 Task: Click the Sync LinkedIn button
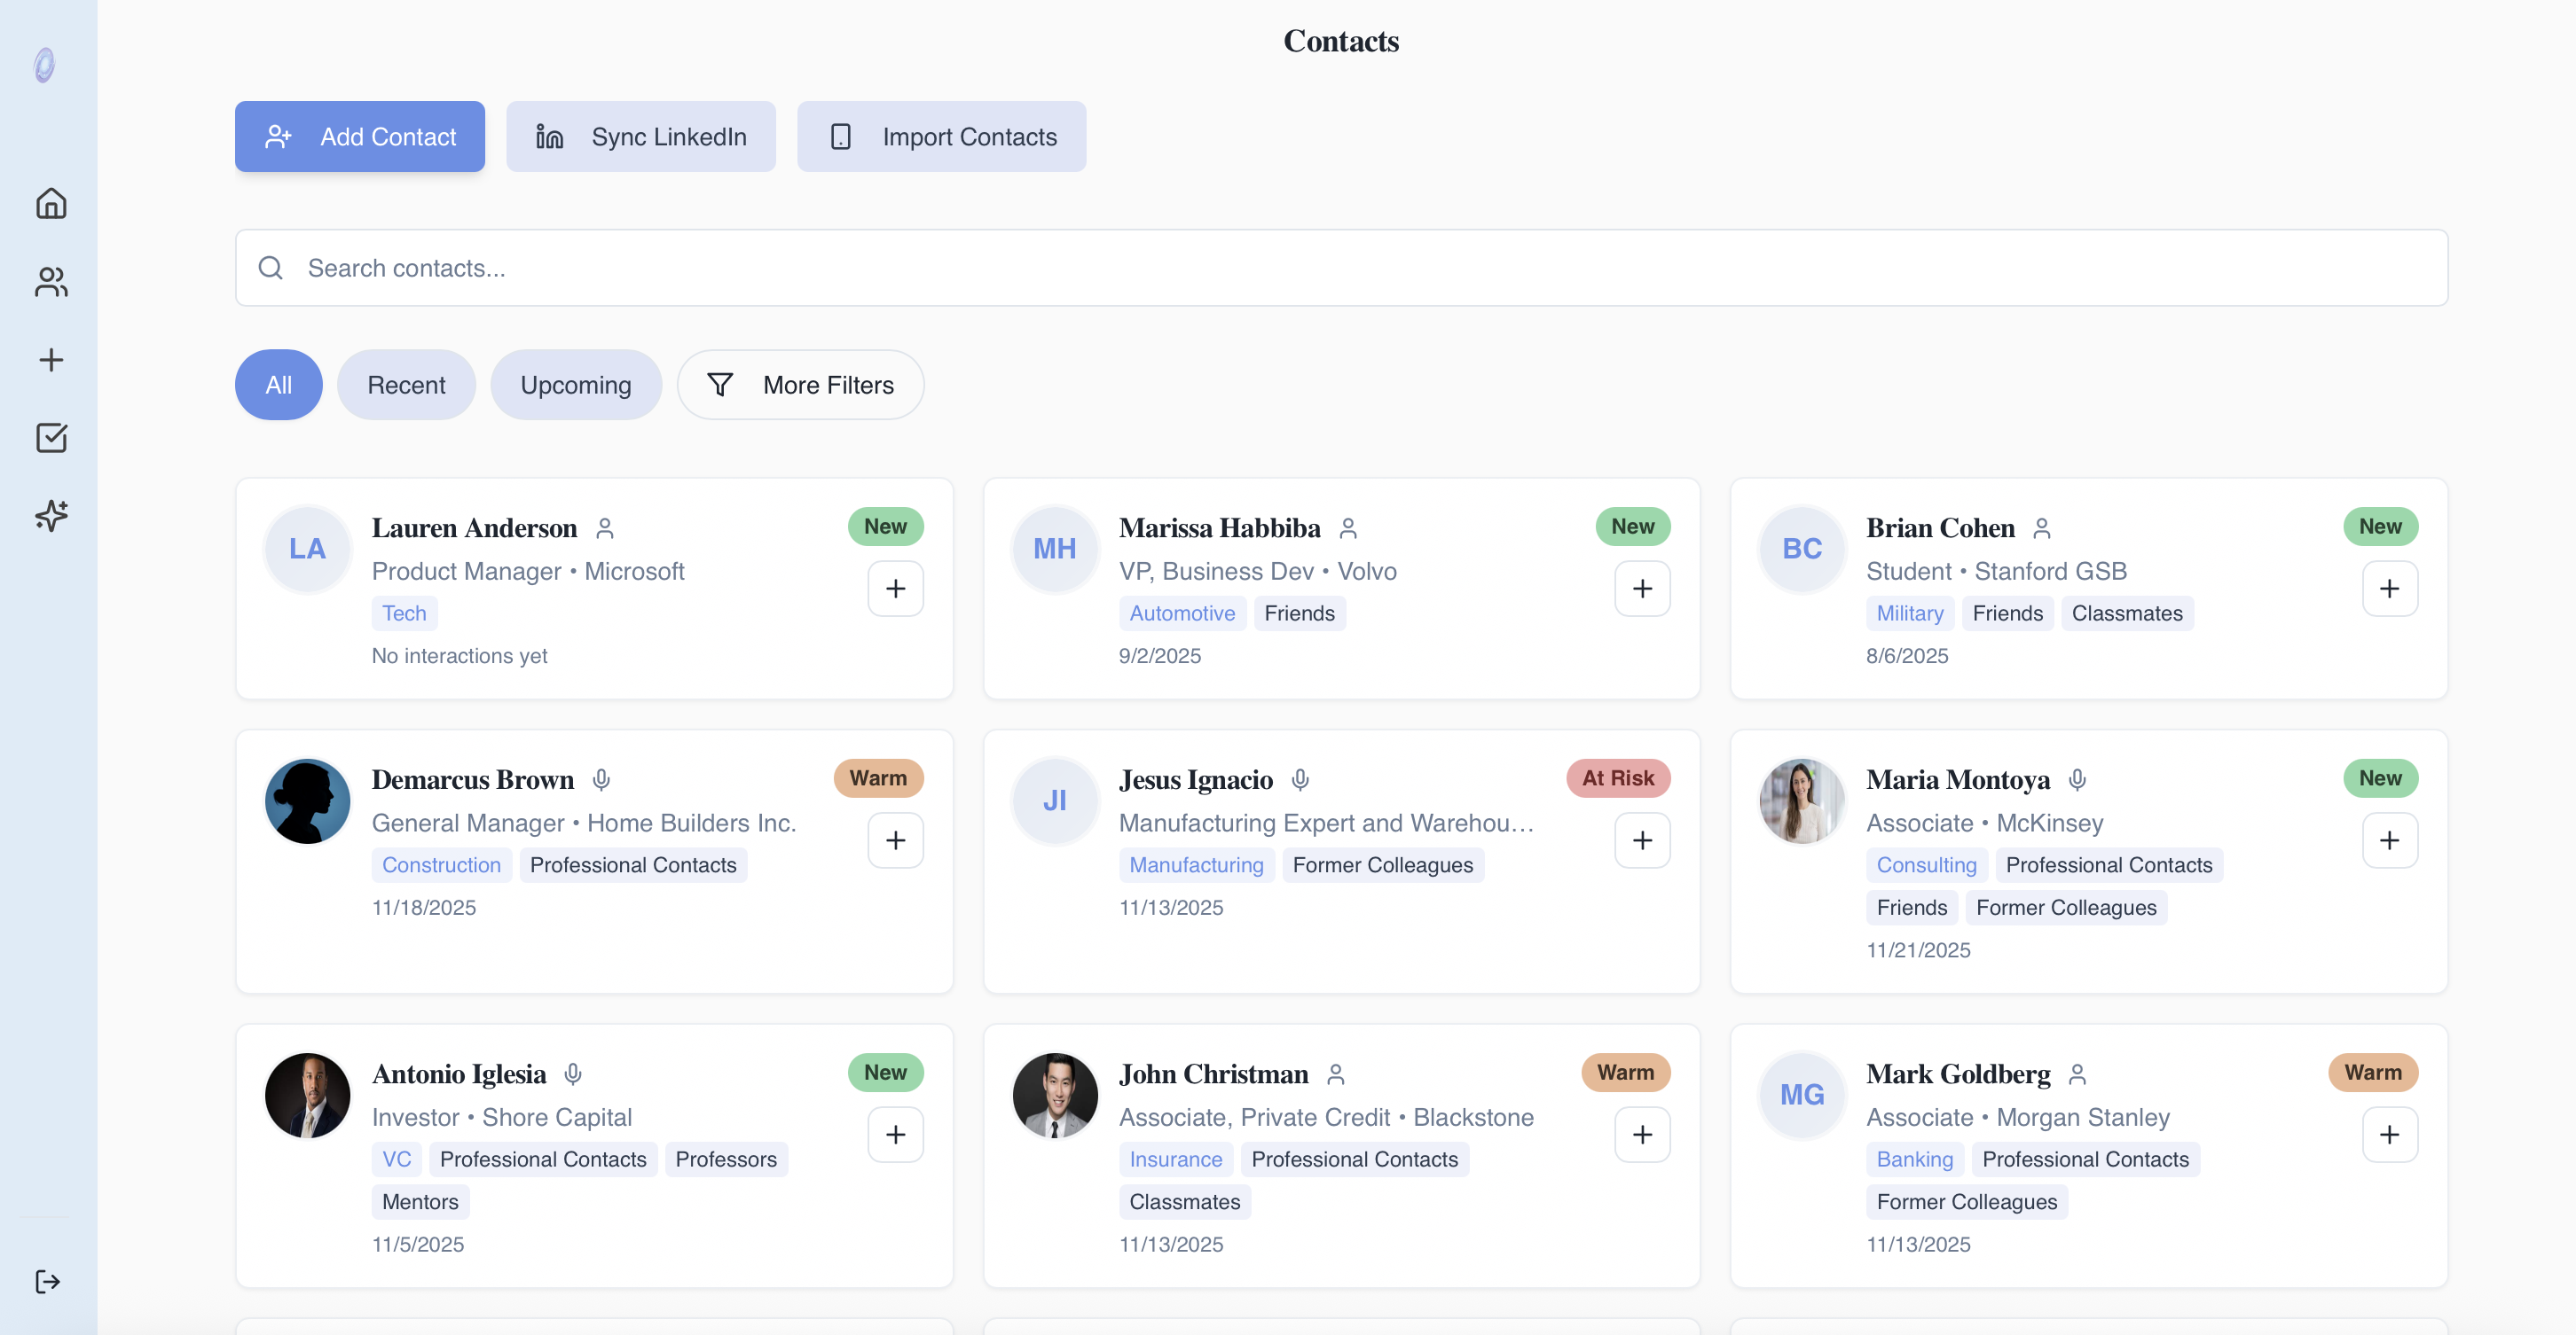coord(641,137)
